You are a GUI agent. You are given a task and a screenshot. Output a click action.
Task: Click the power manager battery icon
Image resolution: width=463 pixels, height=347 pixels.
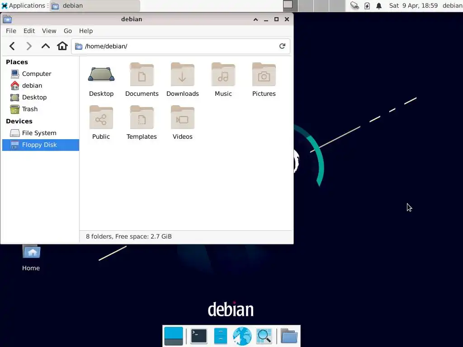tap(367, 5)
